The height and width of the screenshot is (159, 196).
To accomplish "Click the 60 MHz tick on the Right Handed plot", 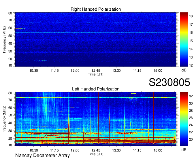I will click(10, 28).
